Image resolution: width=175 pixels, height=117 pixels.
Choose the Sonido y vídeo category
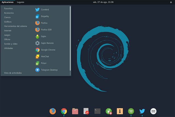click(11, 44)
